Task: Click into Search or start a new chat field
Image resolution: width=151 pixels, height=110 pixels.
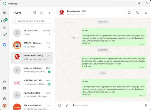Action: [x=32, y=21]
